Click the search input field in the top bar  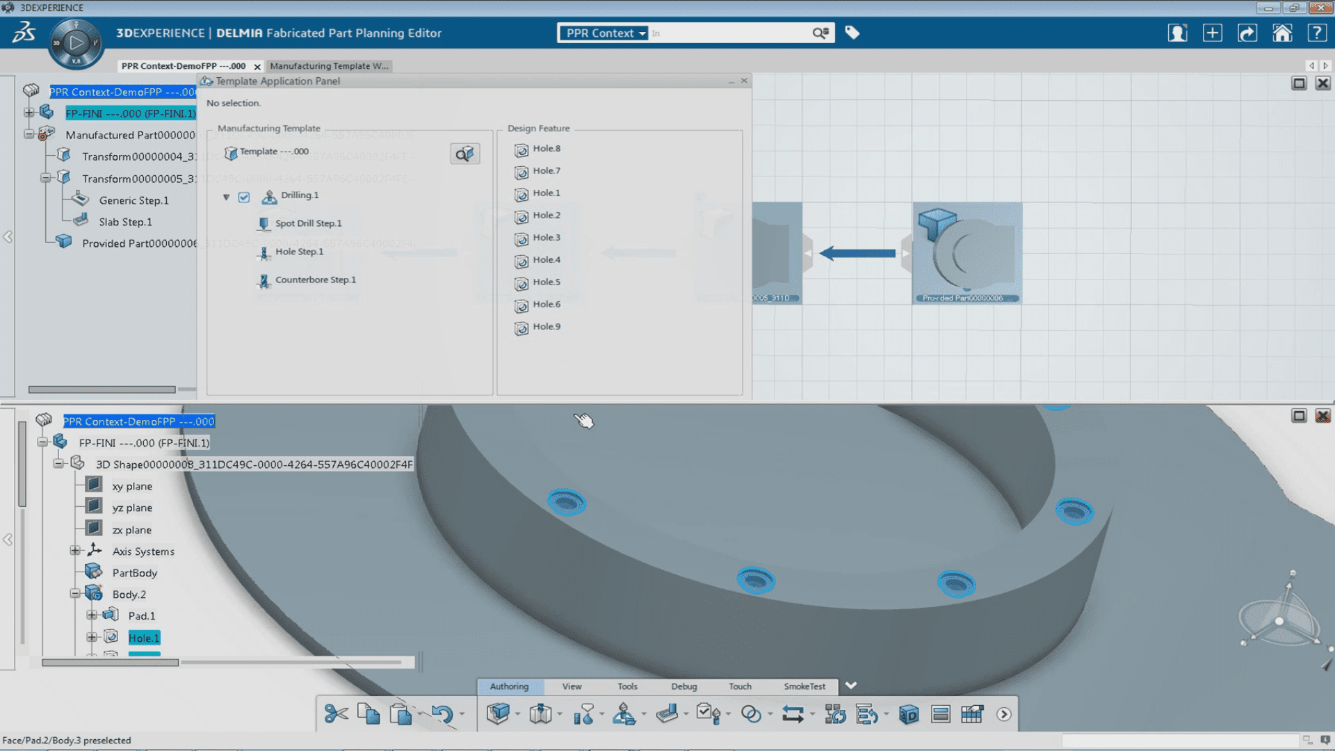tap(729, 33)
